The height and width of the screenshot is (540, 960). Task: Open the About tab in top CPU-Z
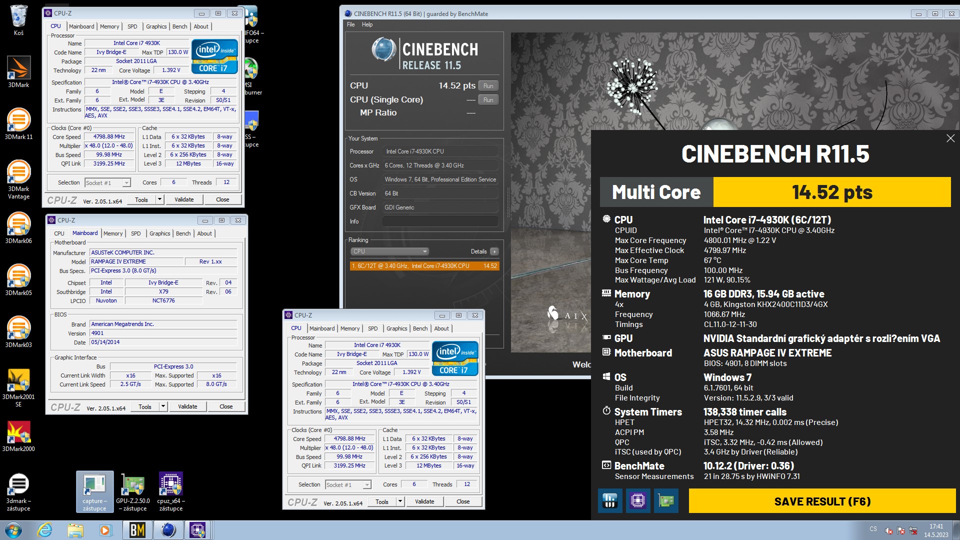(x=201, y=26)
